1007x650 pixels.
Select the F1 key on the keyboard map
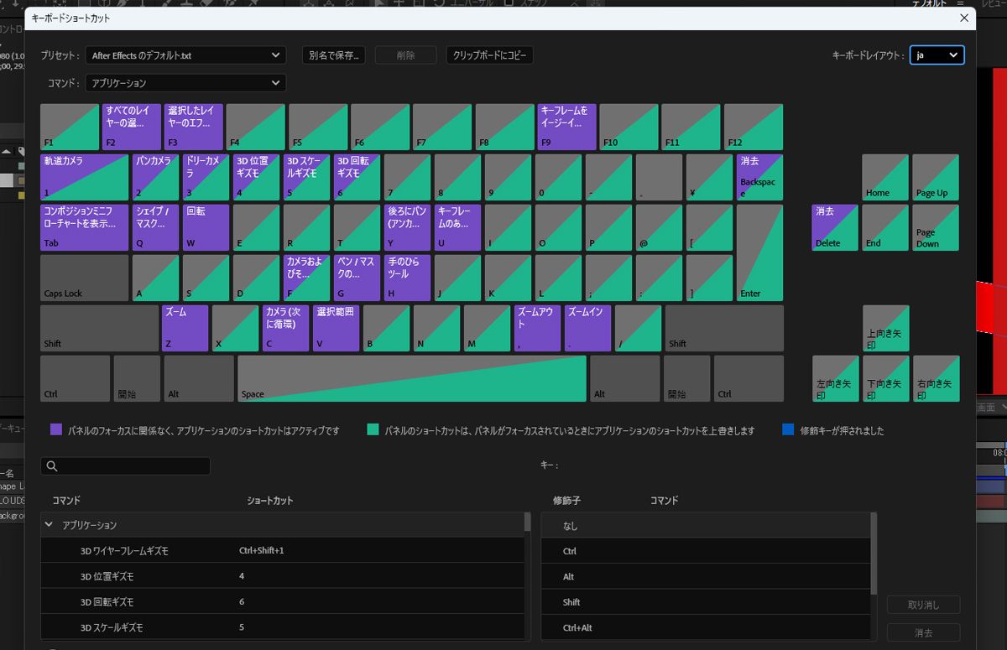click(70, 127)
